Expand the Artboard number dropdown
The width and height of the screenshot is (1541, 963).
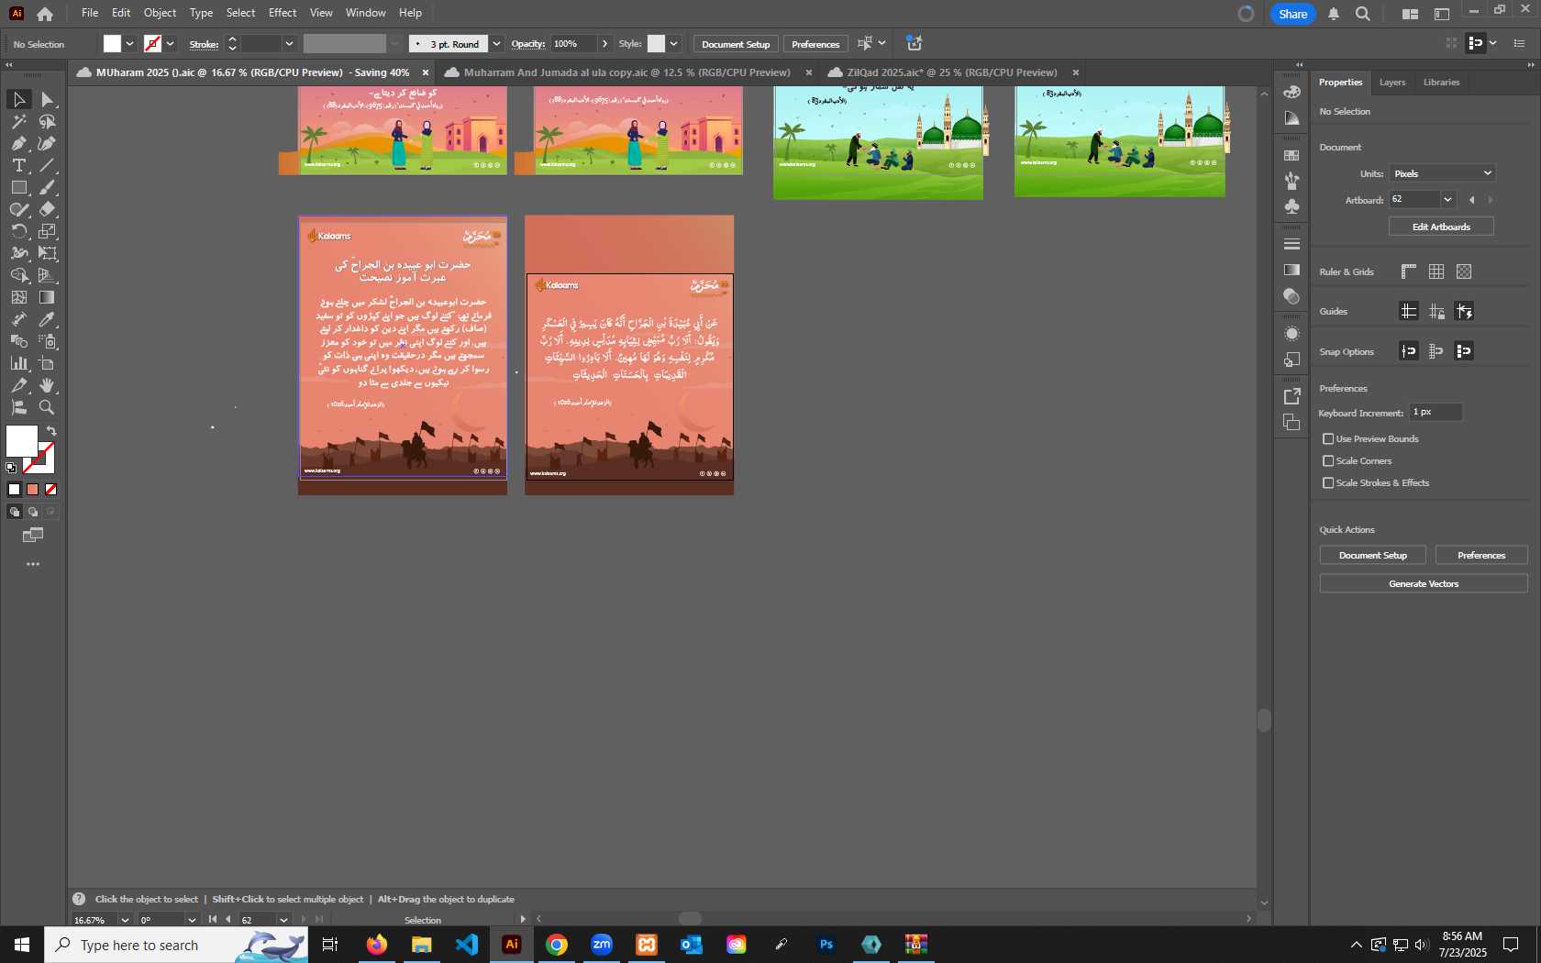(x=1447, y=200)
